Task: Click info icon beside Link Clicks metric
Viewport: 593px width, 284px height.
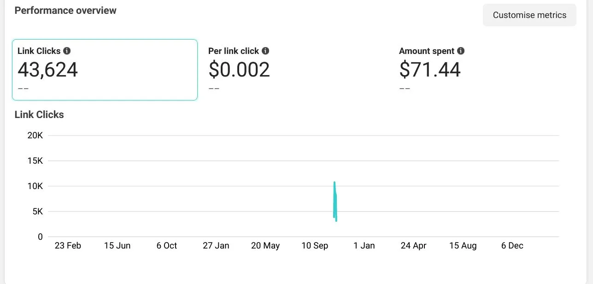Action: click(67, 51)
